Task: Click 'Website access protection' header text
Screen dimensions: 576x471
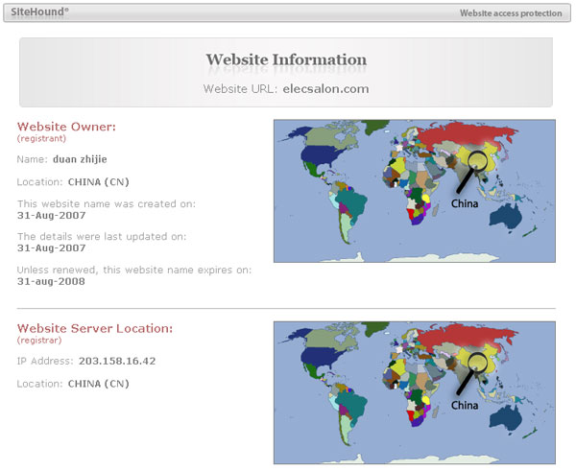Action: click(x=511, y=13)
